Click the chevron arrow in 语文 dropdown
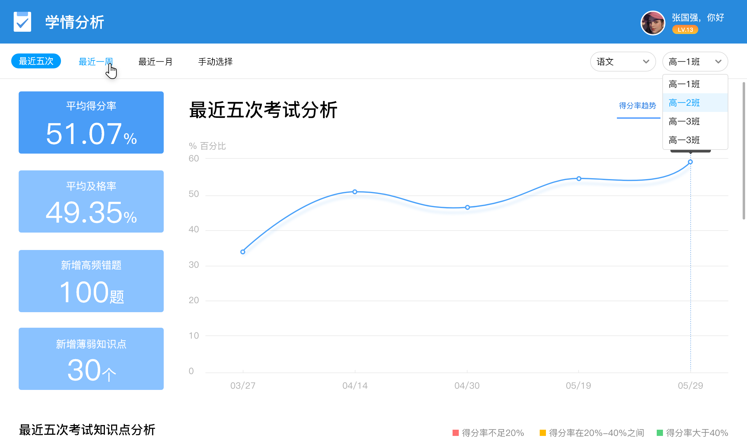Image resolution: width=747 pixels, height=444 pixels. click(646, 62)
